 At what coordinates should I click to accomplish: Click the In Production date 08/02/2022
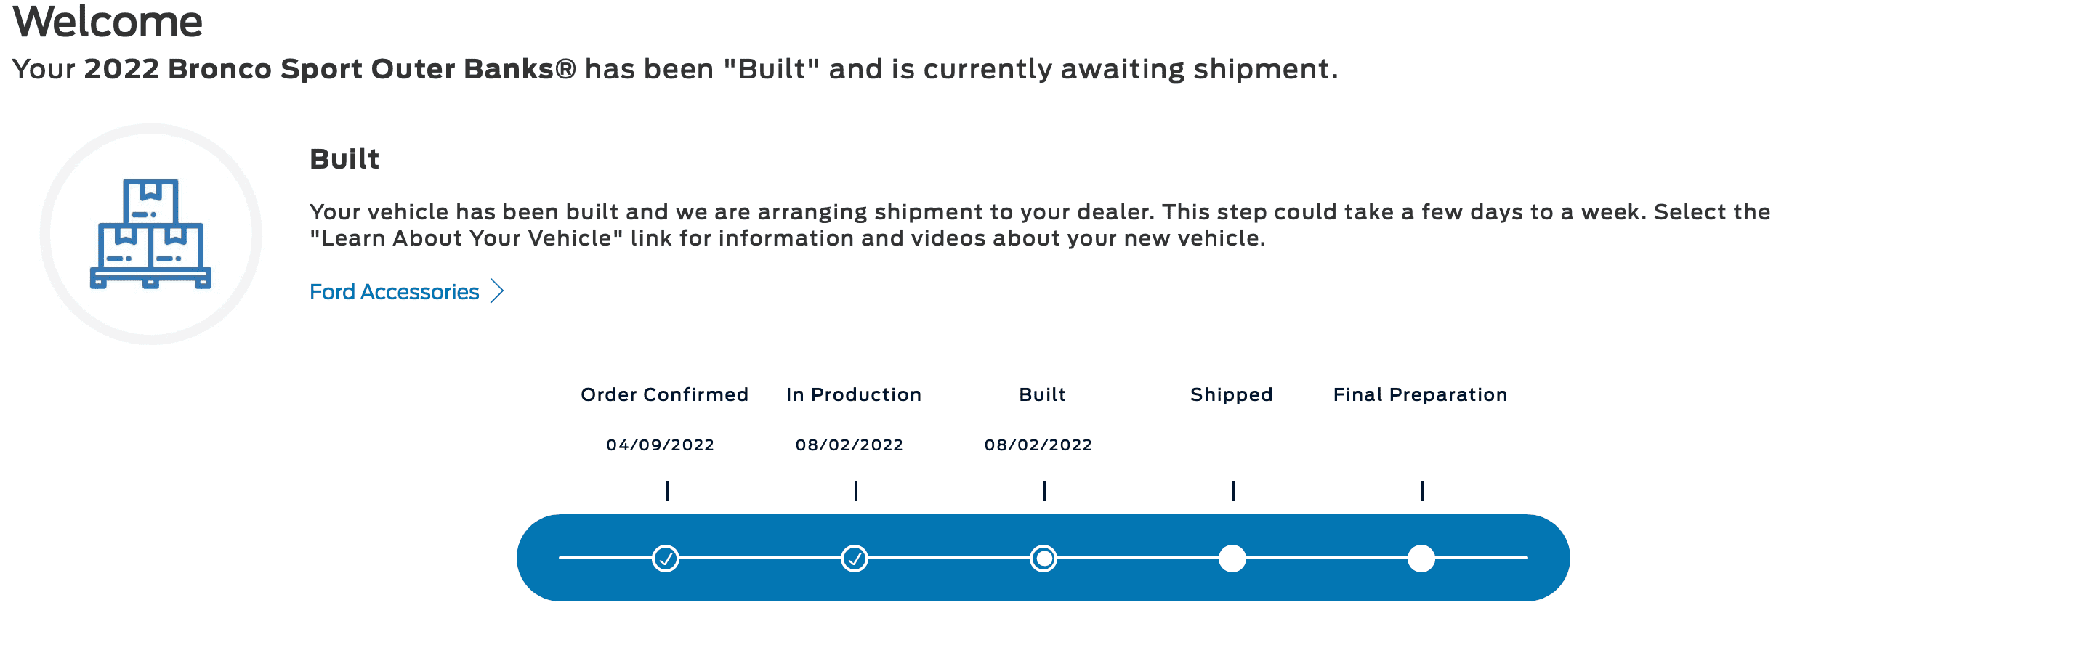click(x=849, y=445)
